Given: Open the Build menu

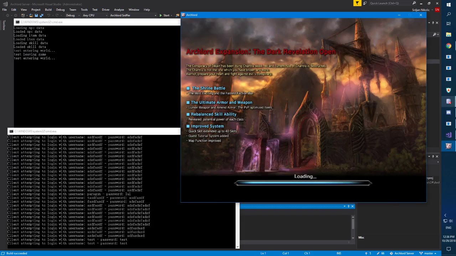Looking at the screenshot, I should coord(48,10).
